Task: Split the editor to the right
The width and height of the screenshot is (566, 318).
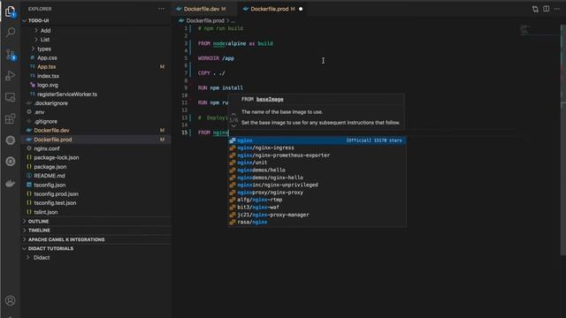Action: (x=547, y=9)
